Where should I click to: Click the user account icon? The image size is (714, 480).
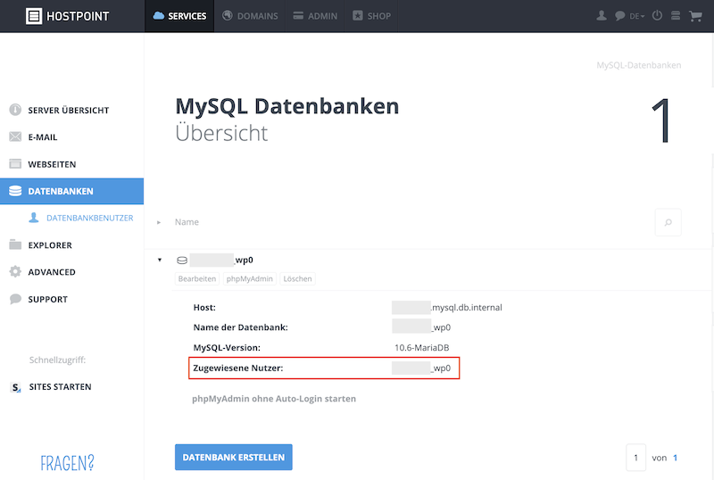point(602,16)
